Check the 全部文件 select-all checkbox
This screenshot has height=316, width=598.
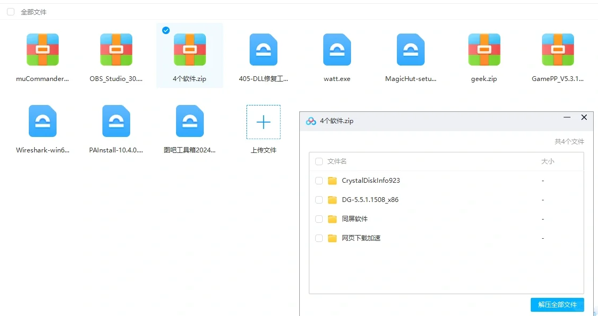click(11, 11)
